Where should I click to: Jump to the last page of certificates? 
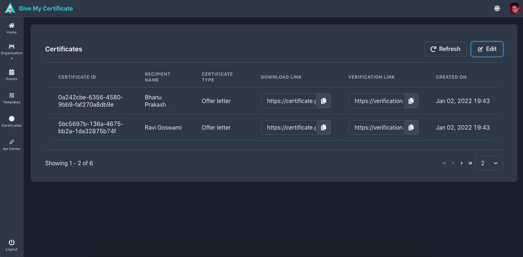(470, 163)
